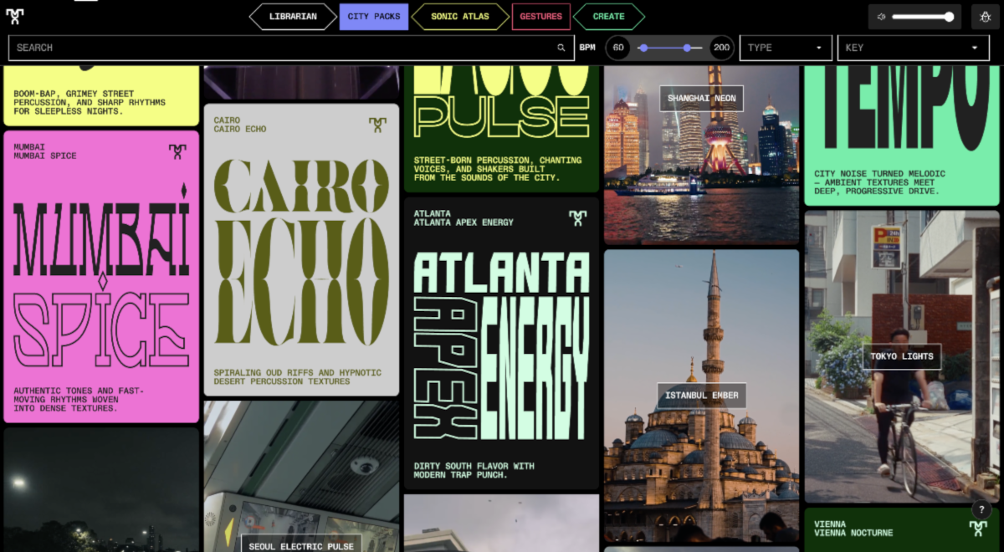Viewport: 1004px width, 552px height.
Task: Open the Librarian tab
Action: 293,17
